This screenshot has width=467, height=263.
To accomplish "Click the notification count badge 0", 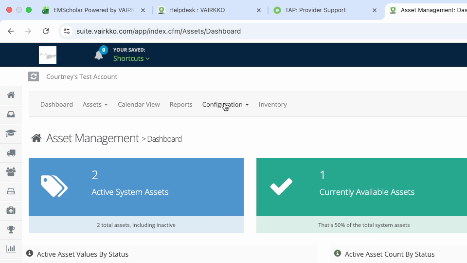I will pos(103,50).
